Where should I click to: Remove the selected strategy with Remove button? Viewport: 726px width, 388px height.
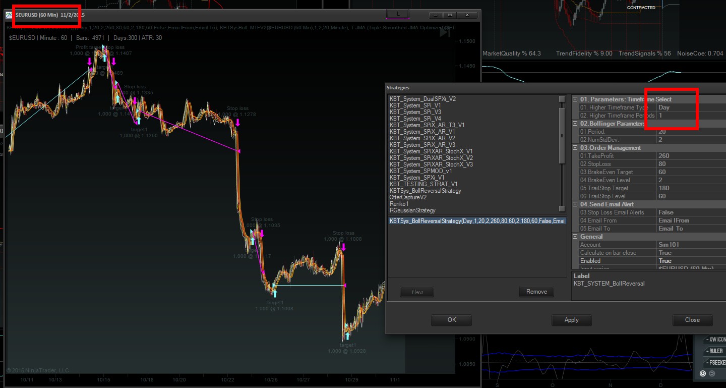pos(536,292)
